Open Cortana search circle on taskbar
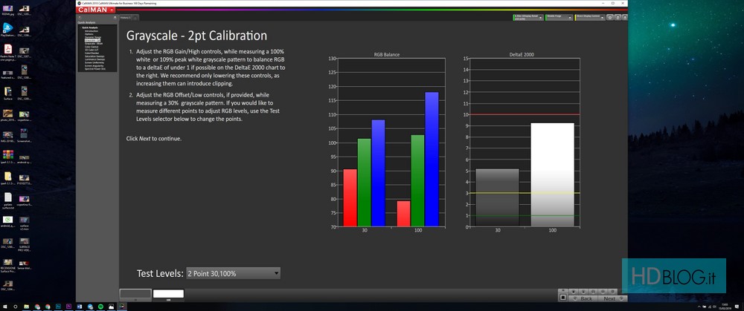This screenshot has height=311, width=744. [16, 307]
